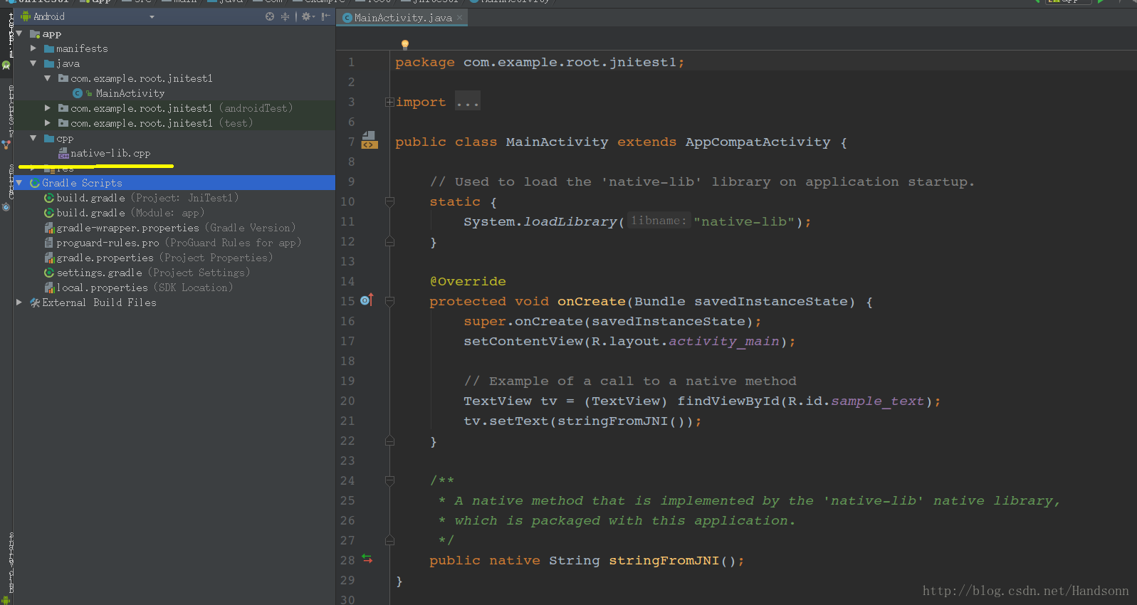Click line number 18 in the gutter
1137x605 pixels.
pos(347,362)
